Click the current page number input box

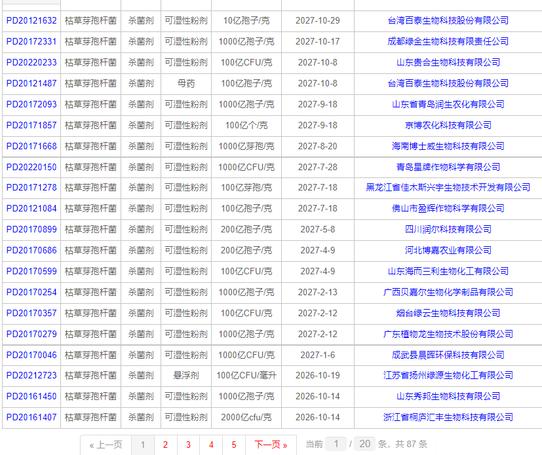tap(336, 445)
